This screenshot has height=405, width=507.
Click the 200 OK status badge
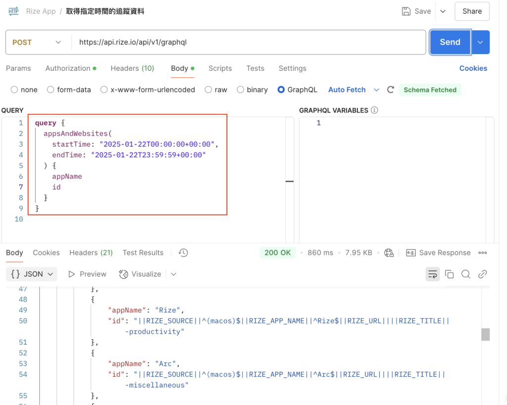277,253
